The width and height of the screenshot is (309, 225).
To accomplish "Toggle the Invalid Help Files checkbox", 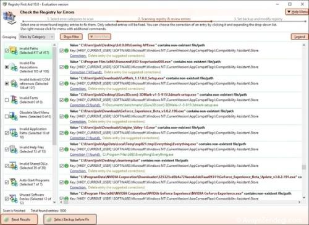I will click(x=7, y=149).
